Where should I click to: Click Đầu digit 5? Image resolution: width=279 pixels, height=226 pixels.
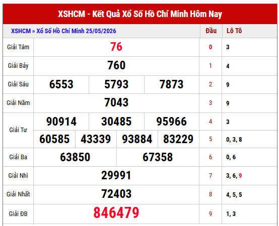coord(211,139)
